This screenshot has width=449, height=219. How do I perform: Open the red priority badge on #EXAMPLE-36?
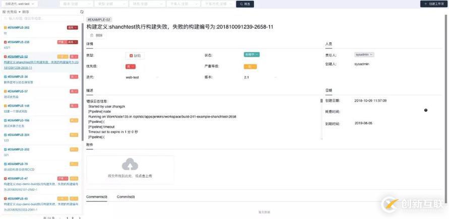(x=74, y=77)
